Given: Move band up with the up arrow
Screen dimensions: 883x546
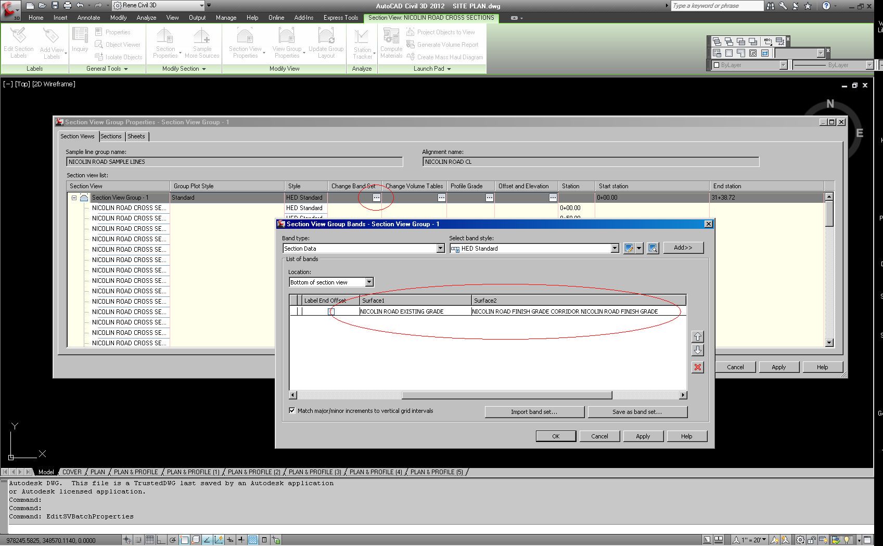Looking at the screenshot, I should coord(698,336).
